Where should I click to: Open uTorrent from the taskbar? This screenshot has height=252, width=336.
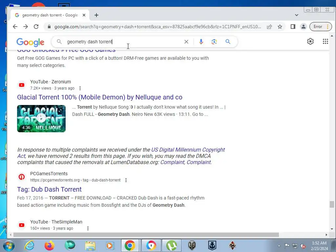click(x=172, y=245)
